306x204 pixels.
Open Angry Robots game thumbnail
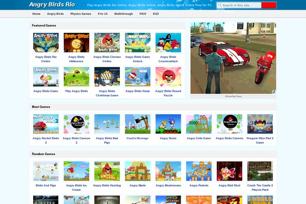click(199, 171)
